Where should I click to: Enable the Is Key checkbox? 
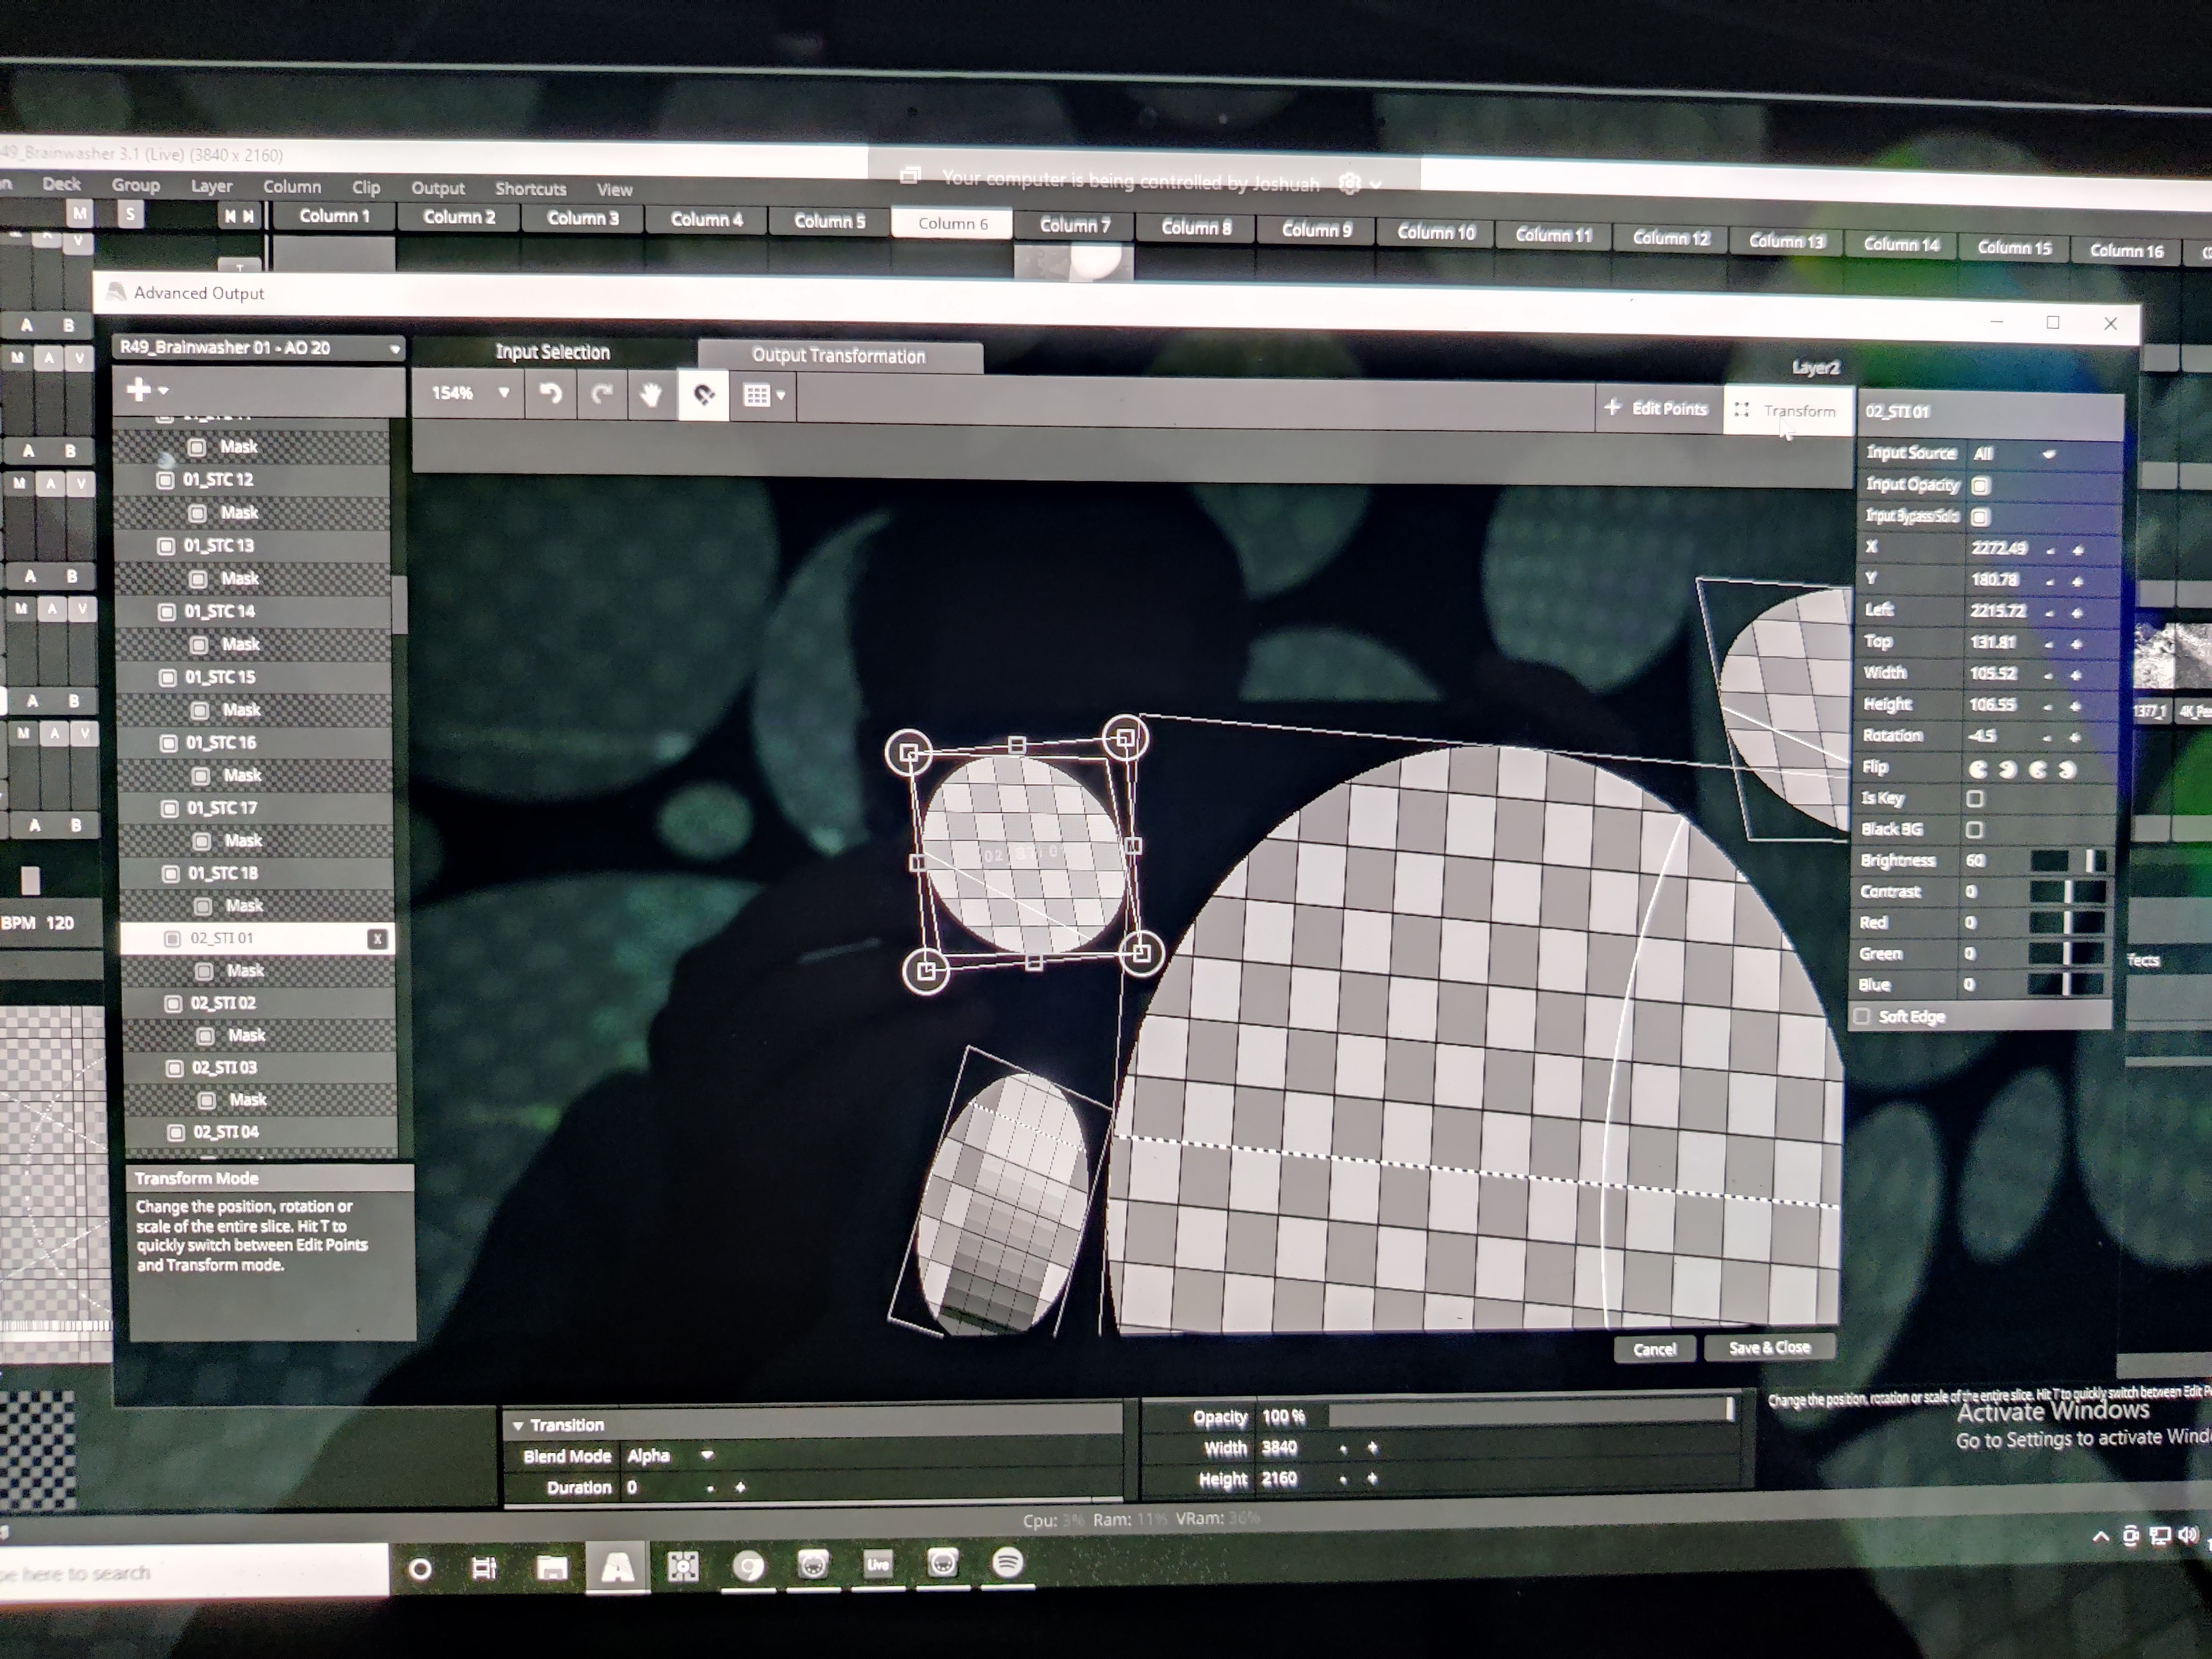pos(1974,799)
